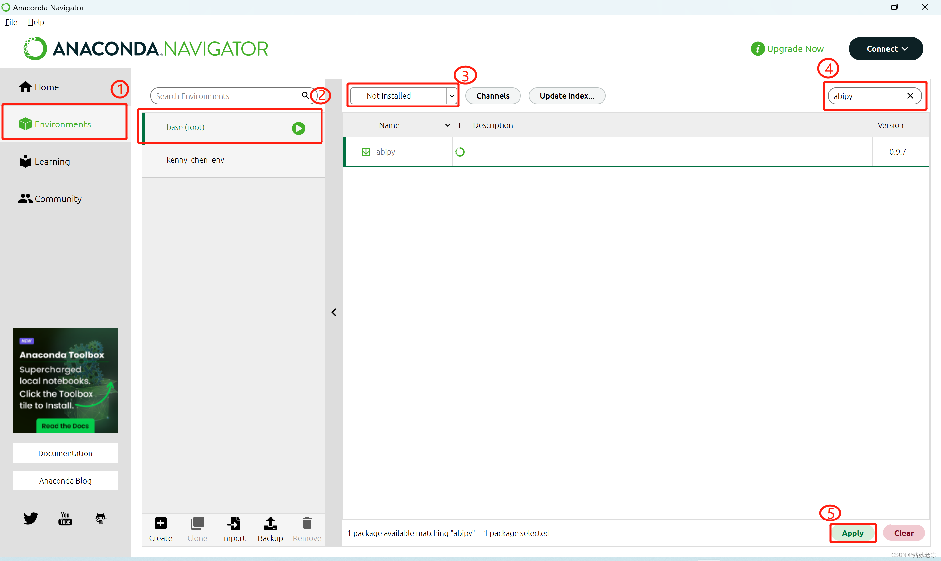
Task: Open the Documentation link
Action: [x=65, y=453]
